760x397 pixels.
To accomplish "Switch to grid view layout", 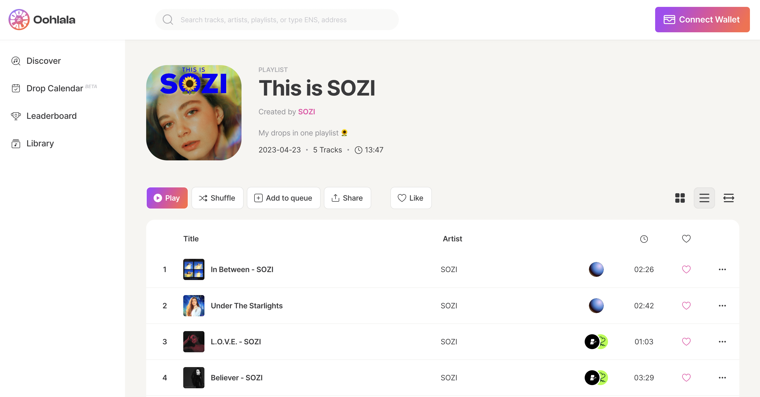I will tap(679, 198).
